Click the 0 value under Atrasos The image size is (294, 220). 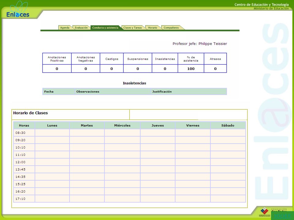coord(215,69)
